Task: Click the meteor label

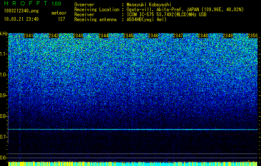Action: [x=59, y=13]
